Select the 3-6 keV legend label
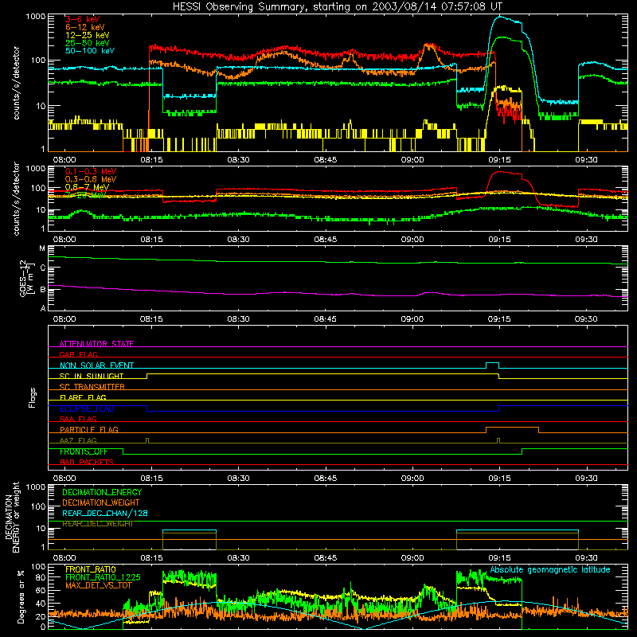Viewport: 637px width, 637px height. [83, 19]
